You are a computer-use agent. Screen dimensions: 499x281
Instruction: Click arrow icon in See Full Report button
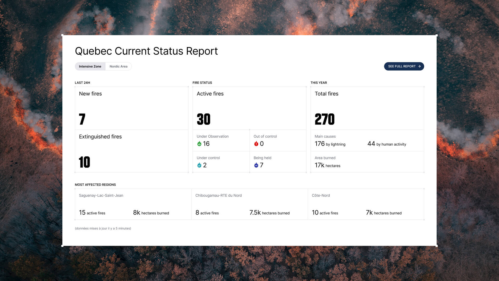coord(419,66)
